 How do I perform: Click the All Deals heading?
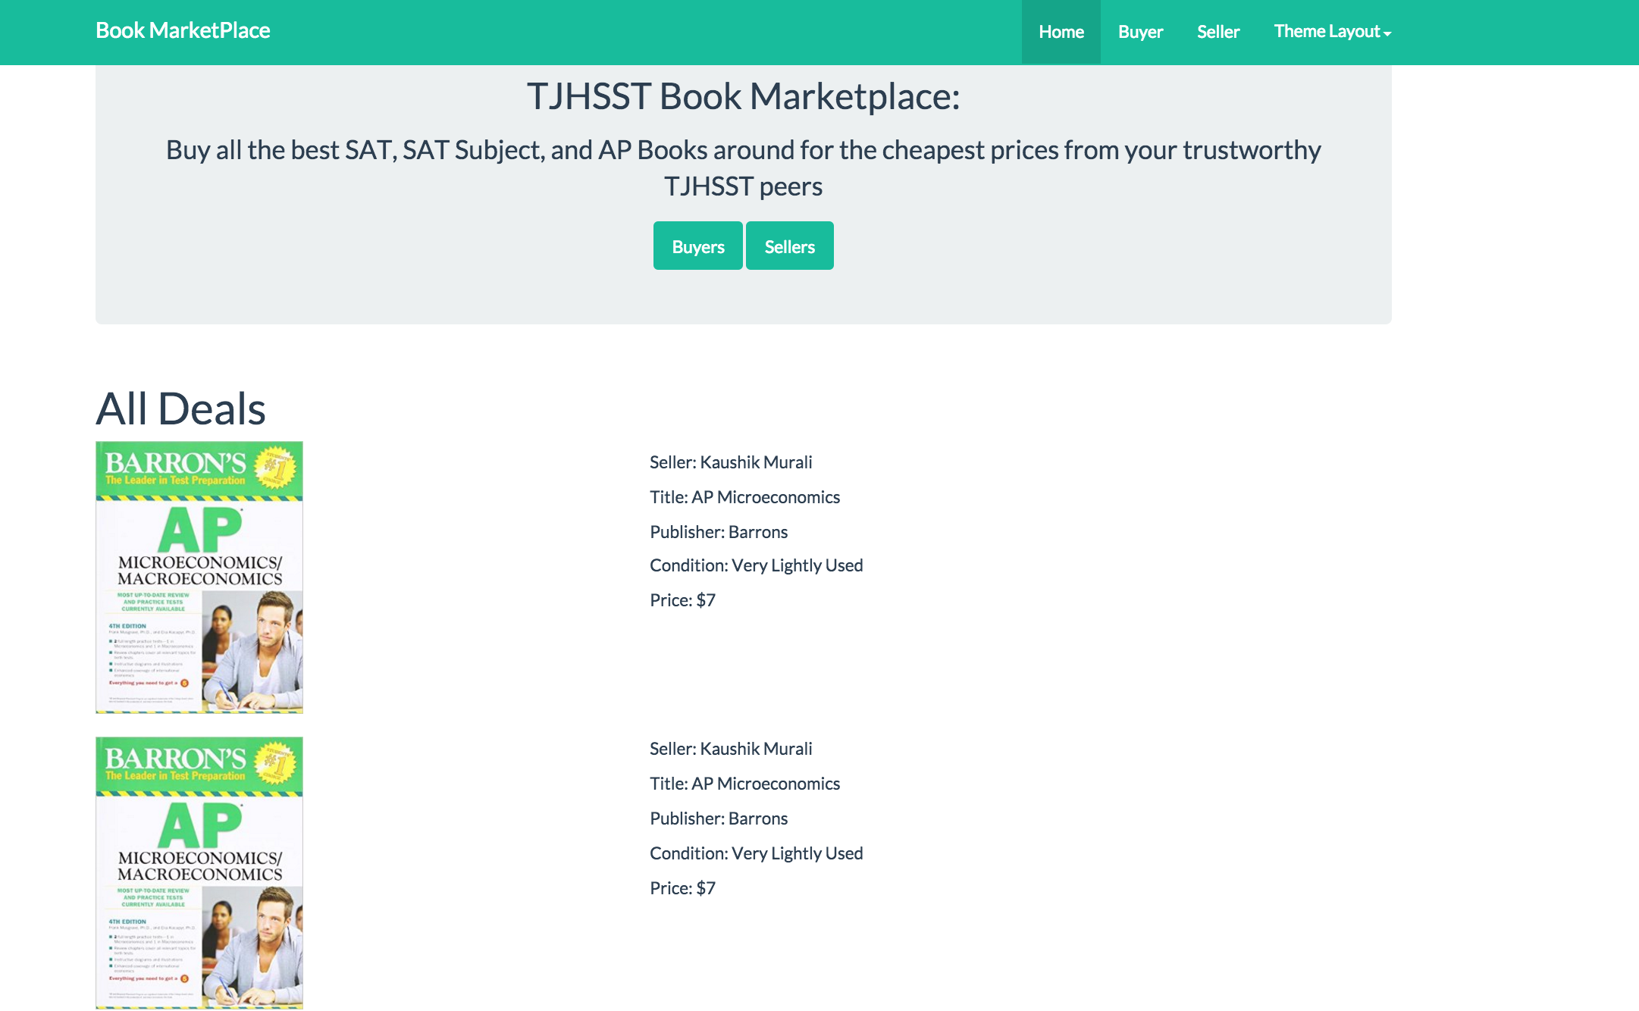pos(180,408)
